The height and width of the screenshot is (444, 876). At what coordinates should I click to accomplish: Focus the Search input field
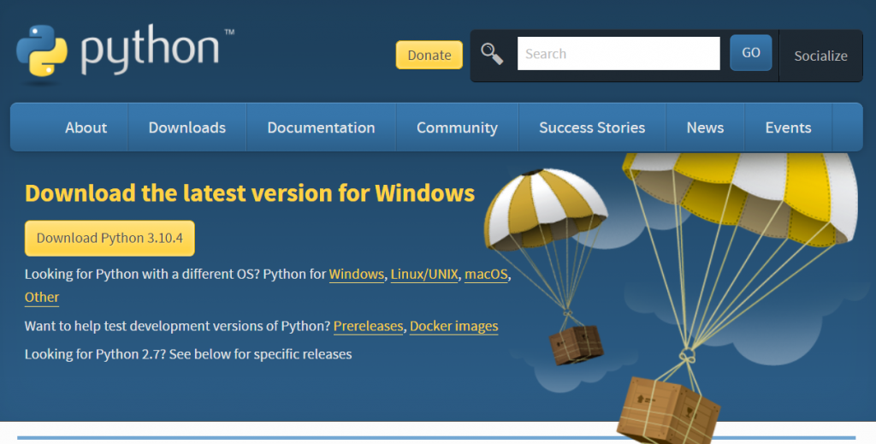619,54
